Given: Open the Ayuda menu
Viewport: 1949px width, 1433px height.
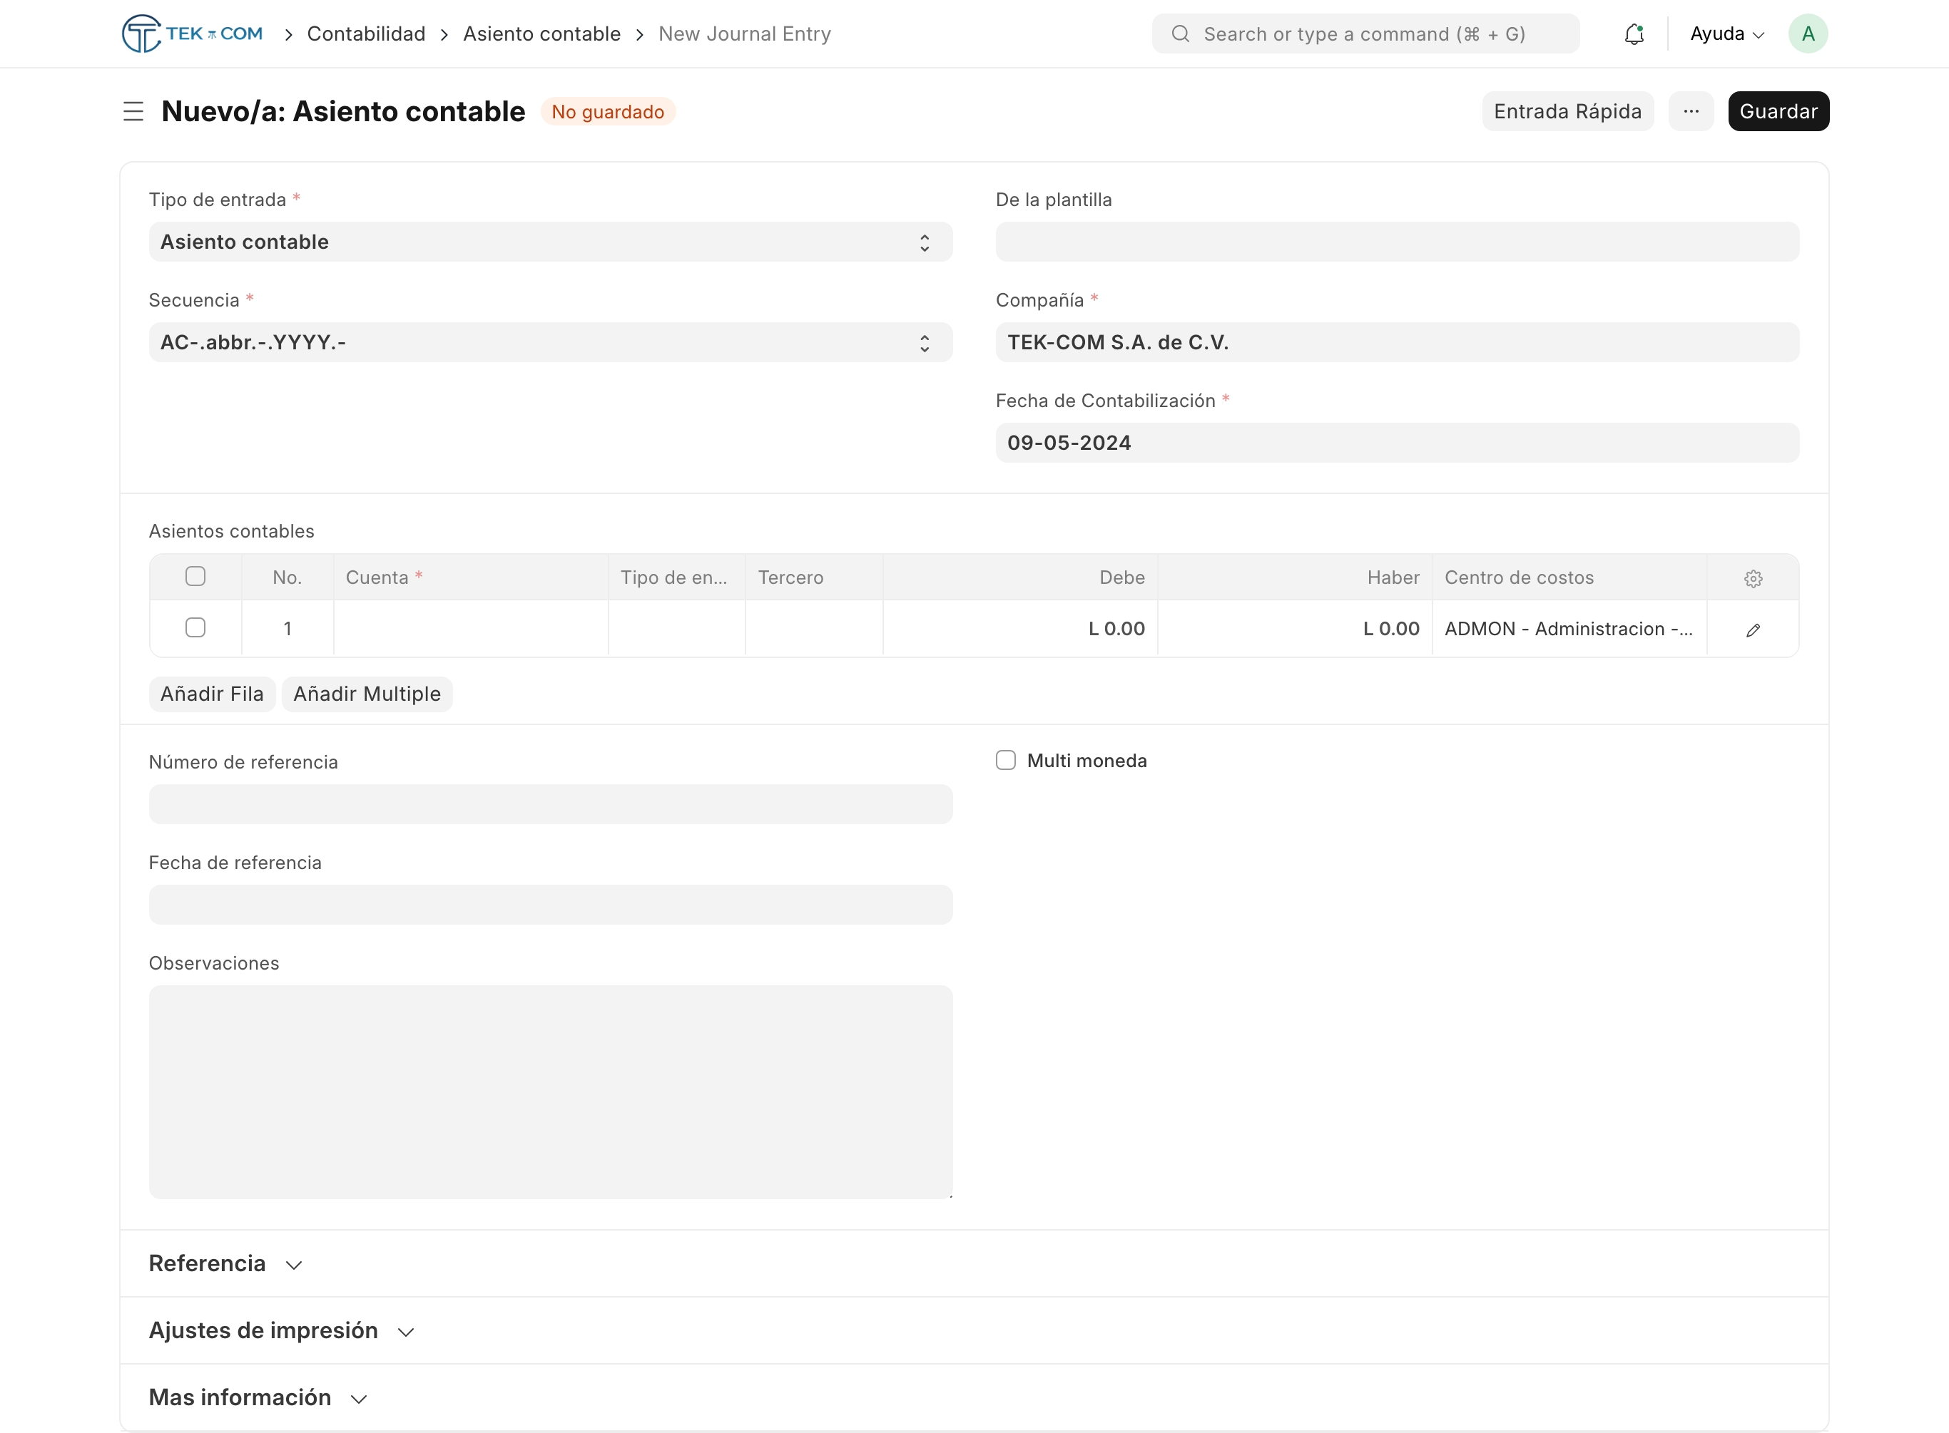Looking at the screenshot, I should click(1726, 34).
